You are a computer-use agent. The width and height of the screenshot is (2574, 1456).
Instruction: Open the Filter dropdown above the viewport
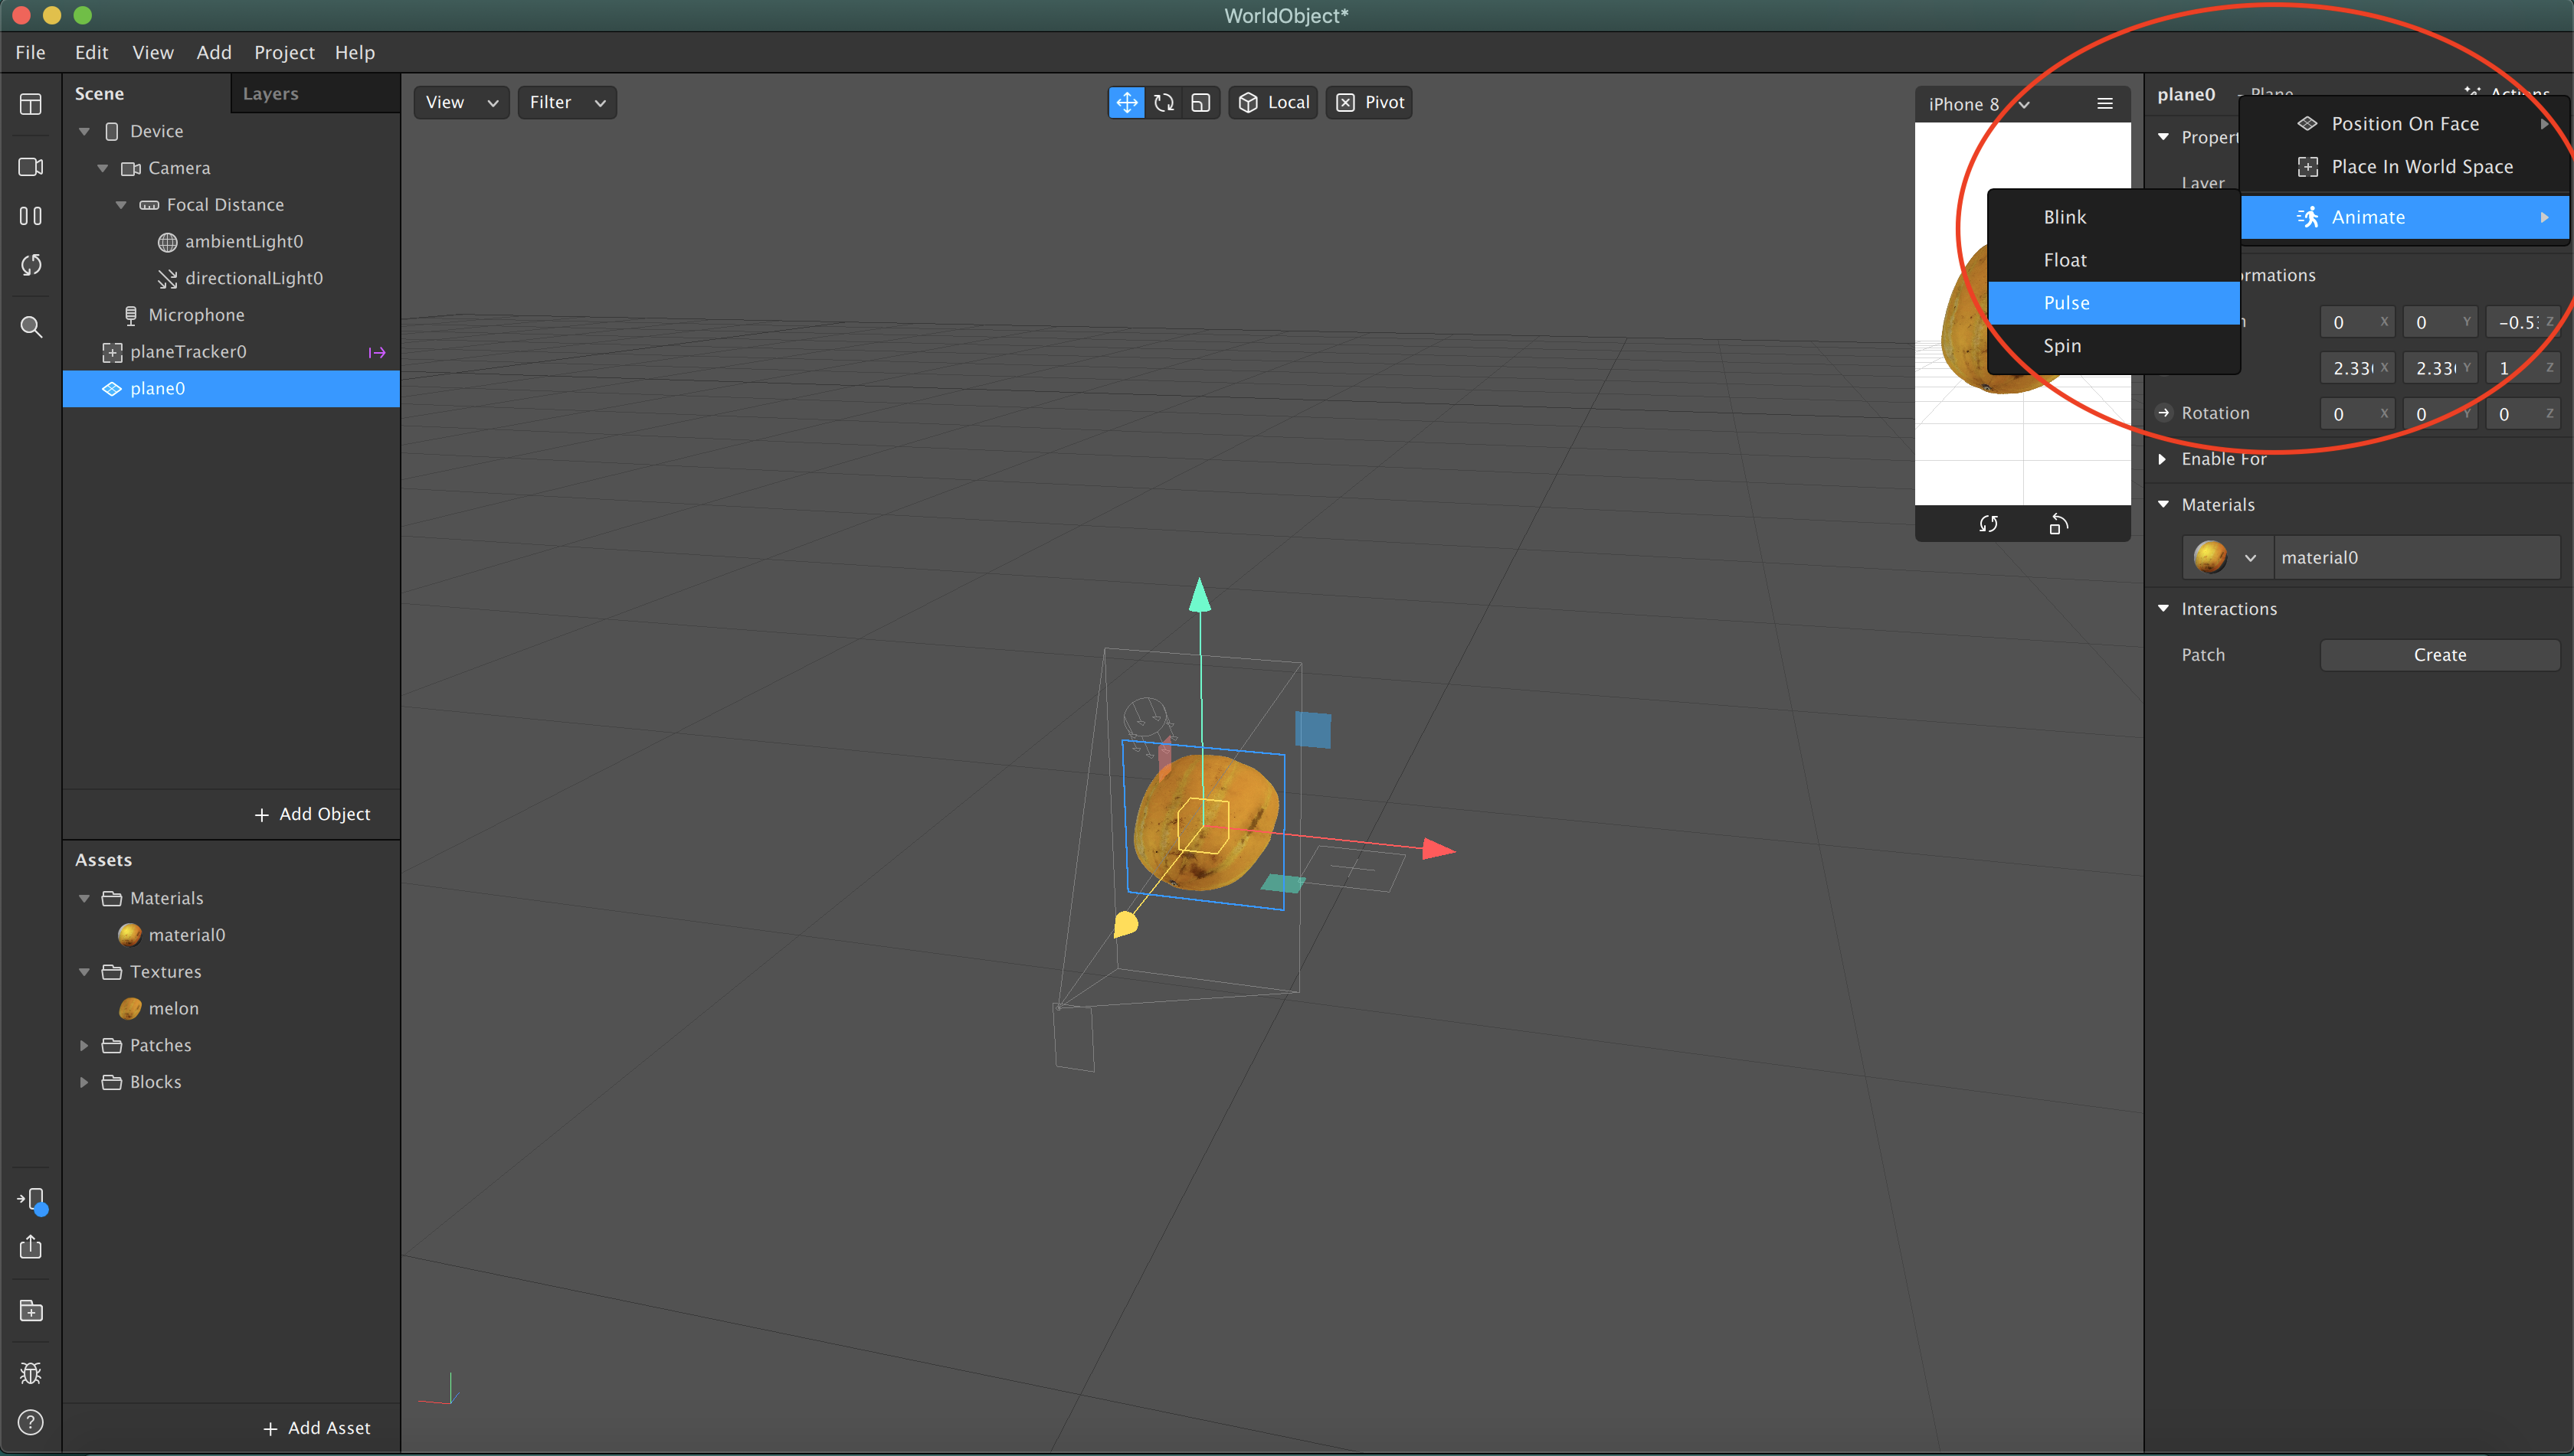tap(568, 102)
